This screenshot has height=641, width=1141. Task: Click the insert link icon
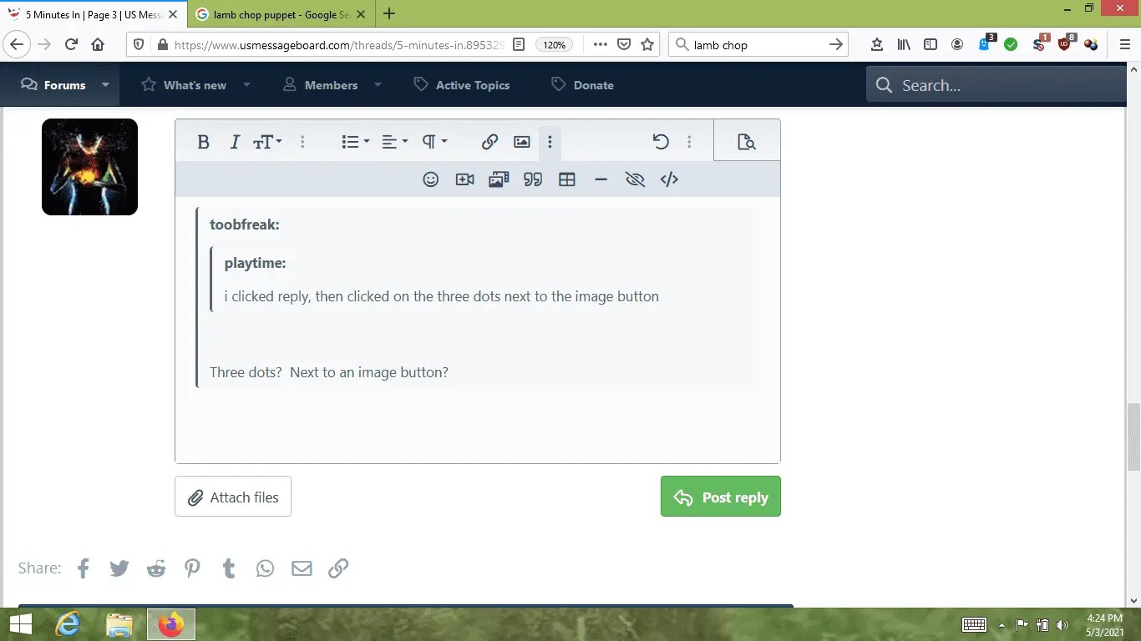coord(489,142)
